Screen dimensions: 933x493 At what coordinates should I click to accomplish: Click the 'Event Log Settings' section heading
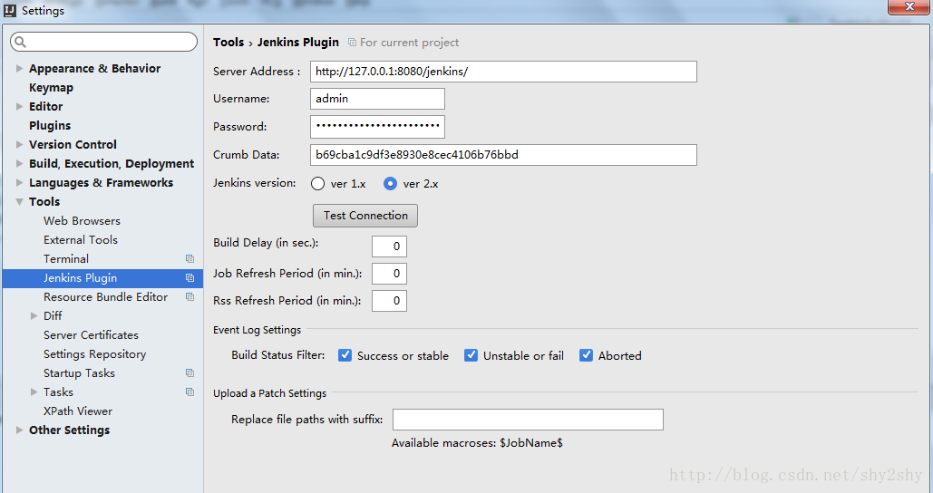tap(258, 330)
